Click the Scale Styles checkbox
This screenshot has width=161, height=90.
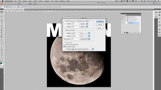[x=64, y=42]
